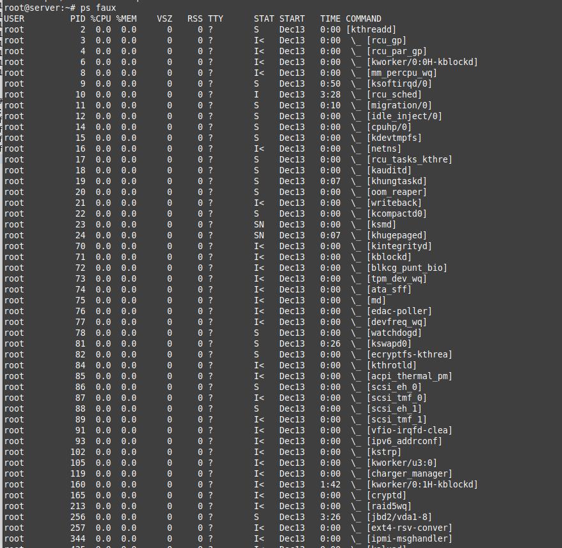The width and height of the screenshot is (562, 548).
Task: Click the [rcu_sched] process name
Action: pos(394,94)
